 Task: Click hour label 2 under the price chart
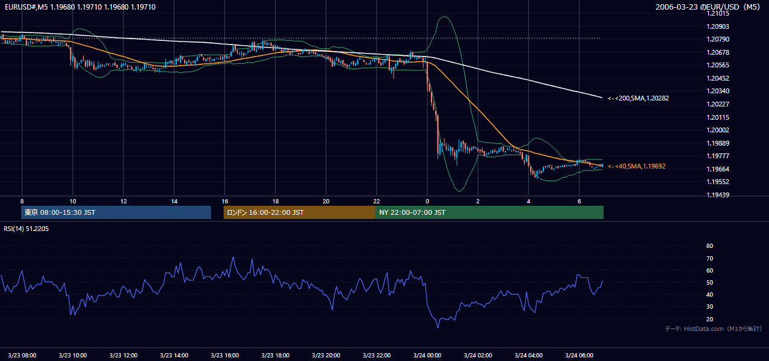478,201
